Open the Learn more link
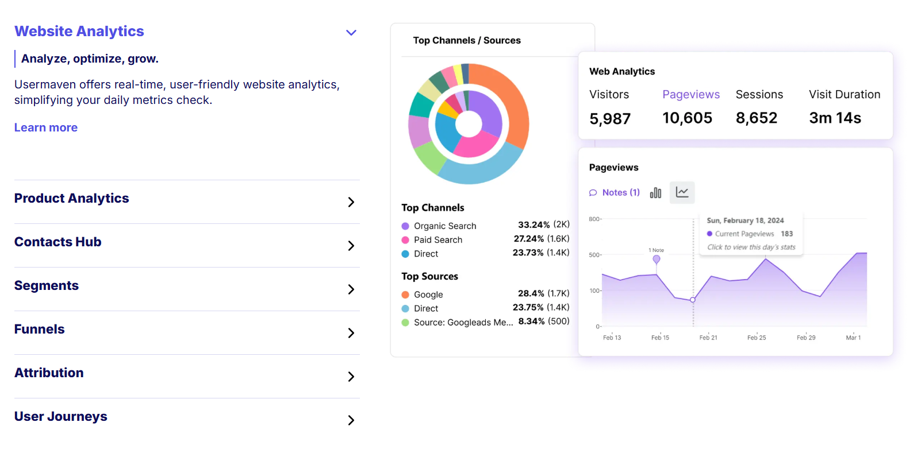The image size is (921, 457). (46, 127)
